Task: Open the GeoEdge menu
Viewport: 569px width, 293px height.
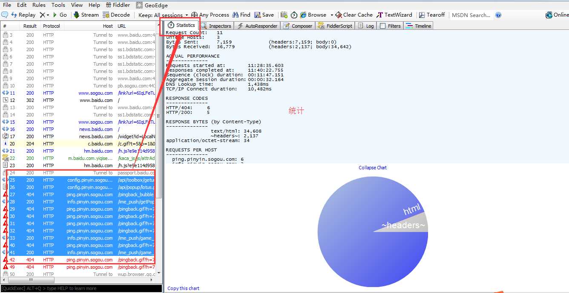Action: [x=152, y=5]
